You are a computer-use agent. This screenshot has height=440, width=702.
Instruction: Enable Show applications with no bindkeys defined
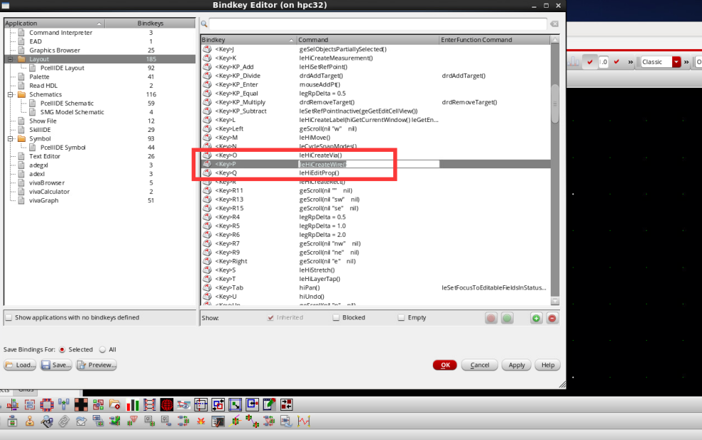click(9, 317)
